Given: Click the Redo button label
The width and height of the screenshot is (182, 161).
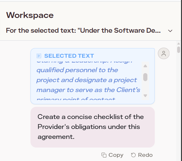Looking at the screenshot, I should coord(145,155).
